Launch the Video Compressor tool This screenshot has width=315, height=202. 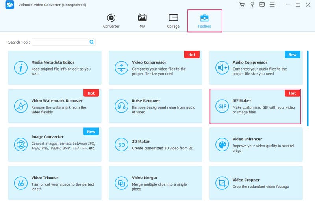click(155, 67)
